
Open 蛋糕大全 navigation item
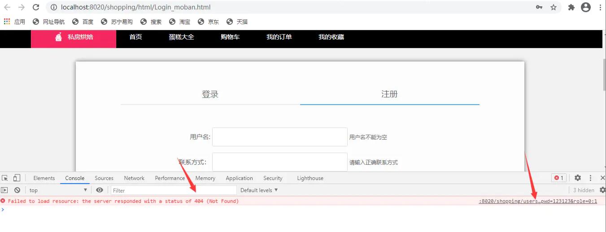pyautogui.click(x=181, y=37)
